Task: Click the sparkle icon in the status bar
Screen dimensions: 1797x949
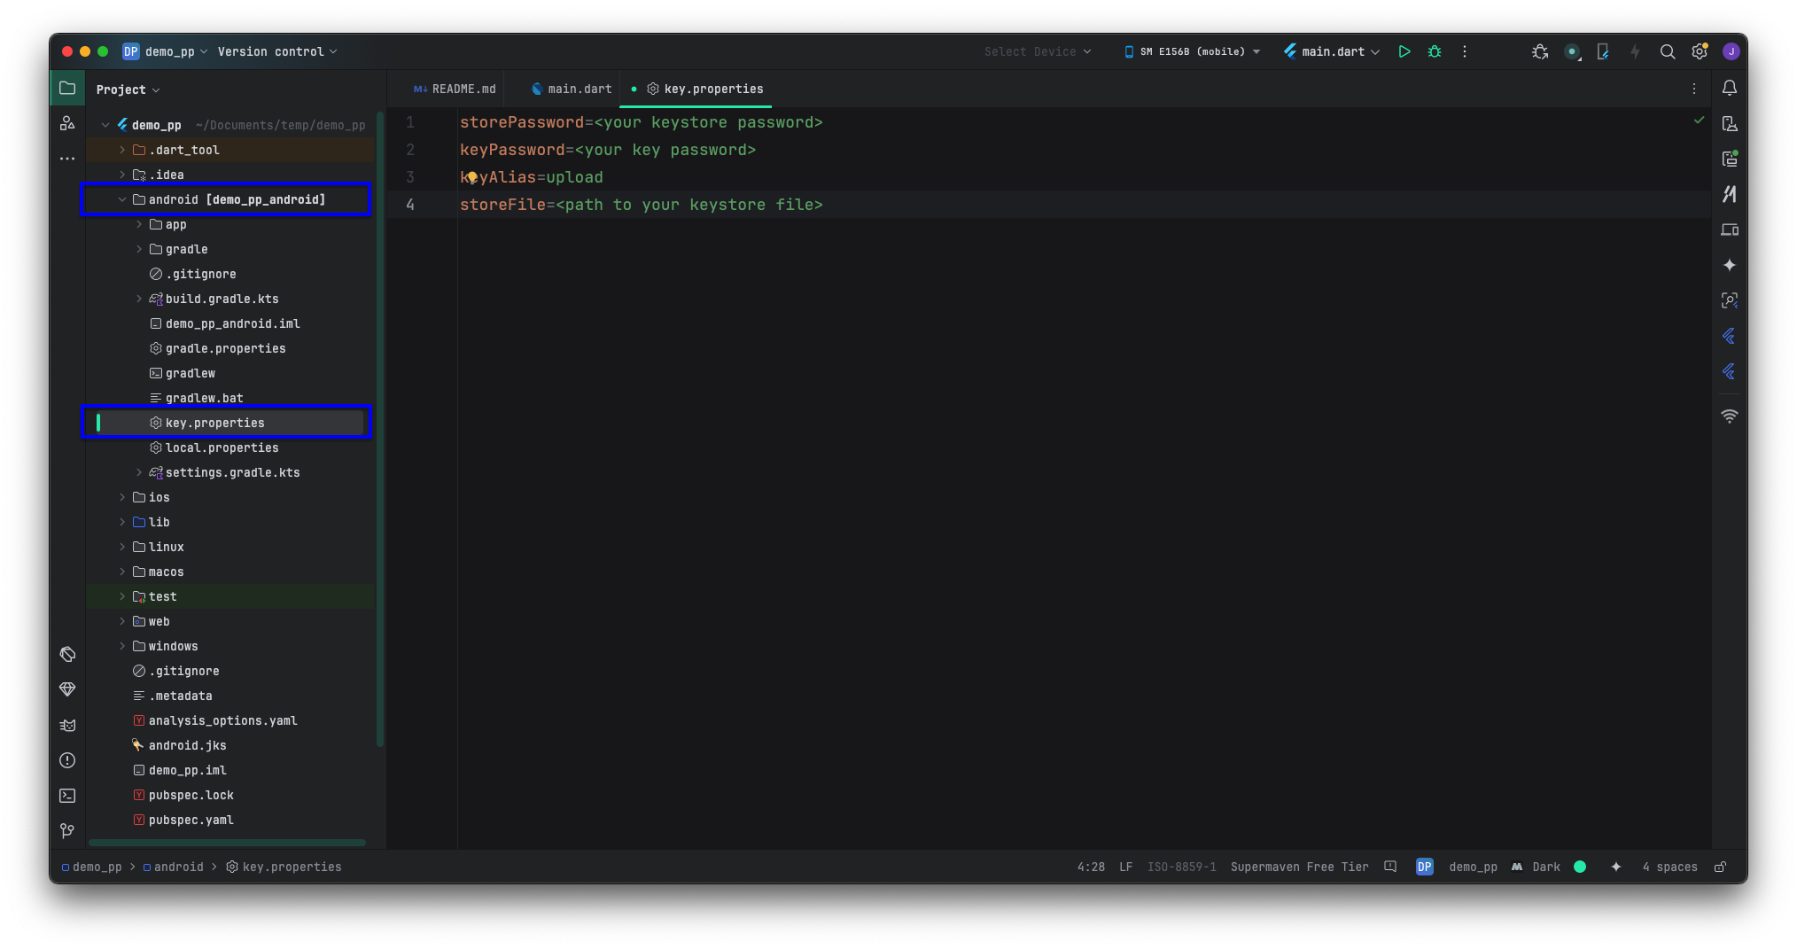Action: [1616, 867]
